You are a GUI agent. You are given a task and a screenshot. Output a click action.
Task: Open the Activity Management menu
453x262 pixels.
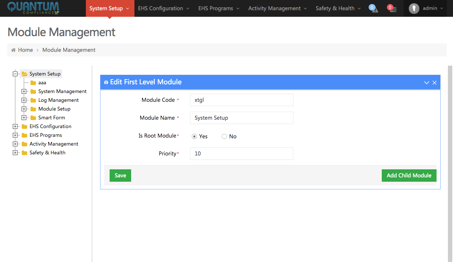(274, 8)
